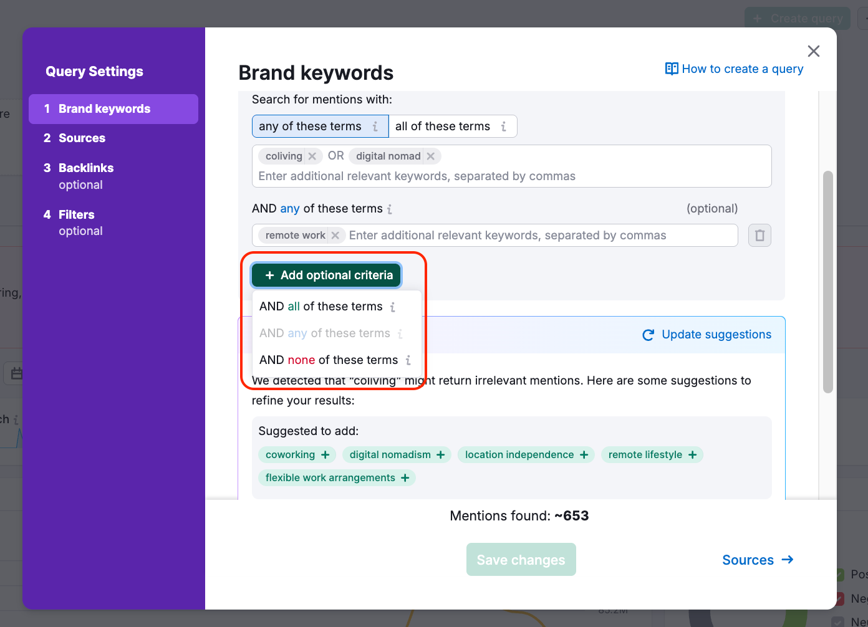The width and height of the screenshot is (868, 627).
Task: Click the Sources next arrow link
Action: pyautogui.click(x=758, y=560)
